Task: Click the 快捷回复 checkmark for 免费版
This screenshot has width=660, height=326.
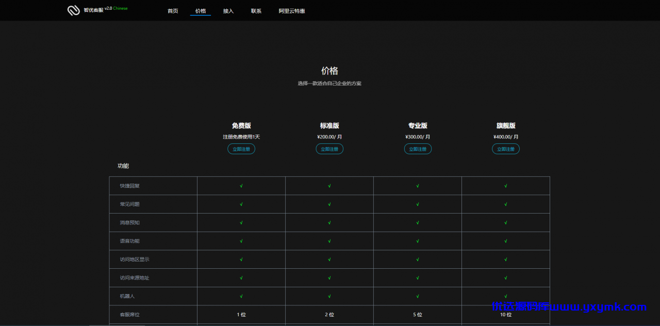Action: click(241, 186)
